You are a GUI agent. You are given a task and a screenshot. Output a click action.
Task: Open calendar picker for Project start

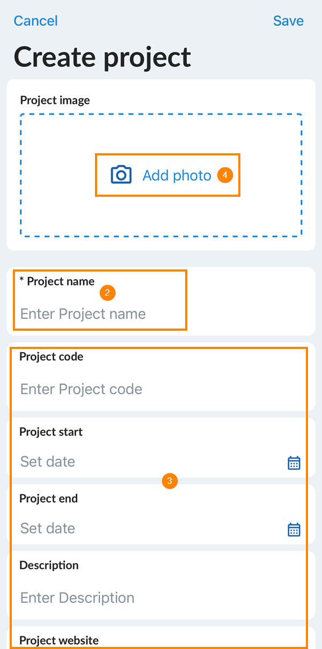pos(294,463)
